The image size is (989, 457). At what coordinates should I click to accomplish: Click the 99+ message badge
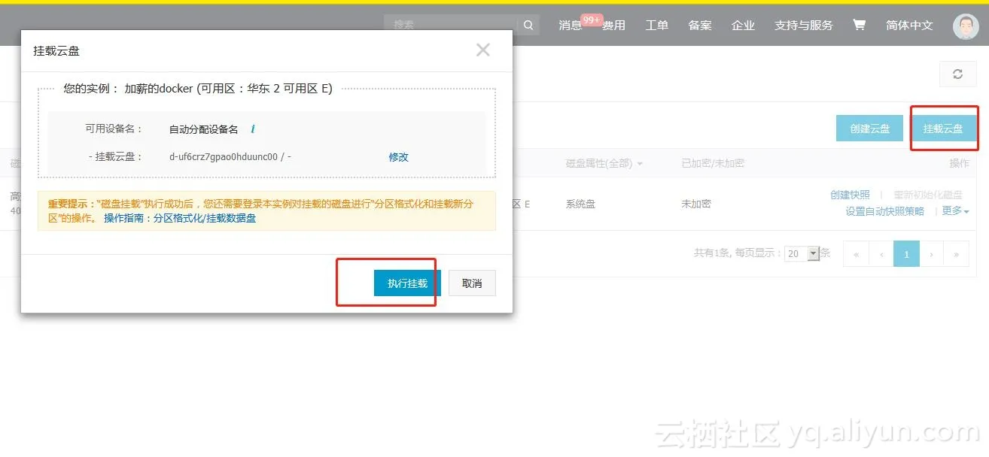(592, 20)
